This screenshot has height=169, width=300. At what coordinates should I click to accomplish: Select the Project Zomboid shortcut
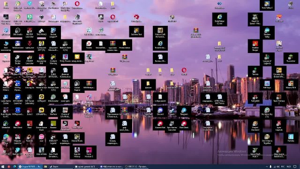point(255,126)
